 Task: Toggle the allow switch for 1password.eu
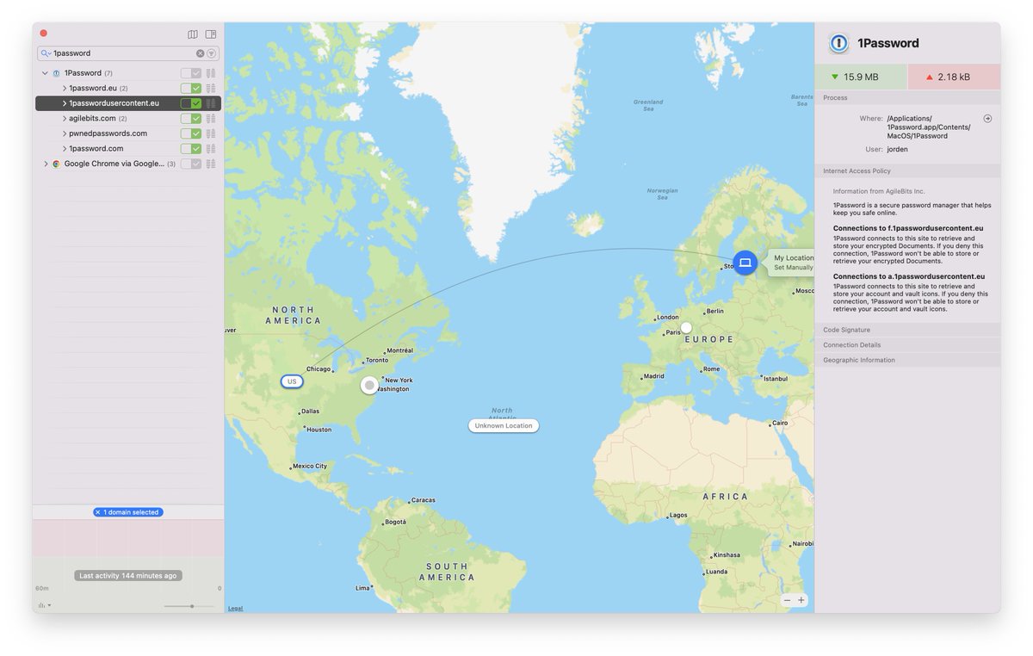(191, 88)
